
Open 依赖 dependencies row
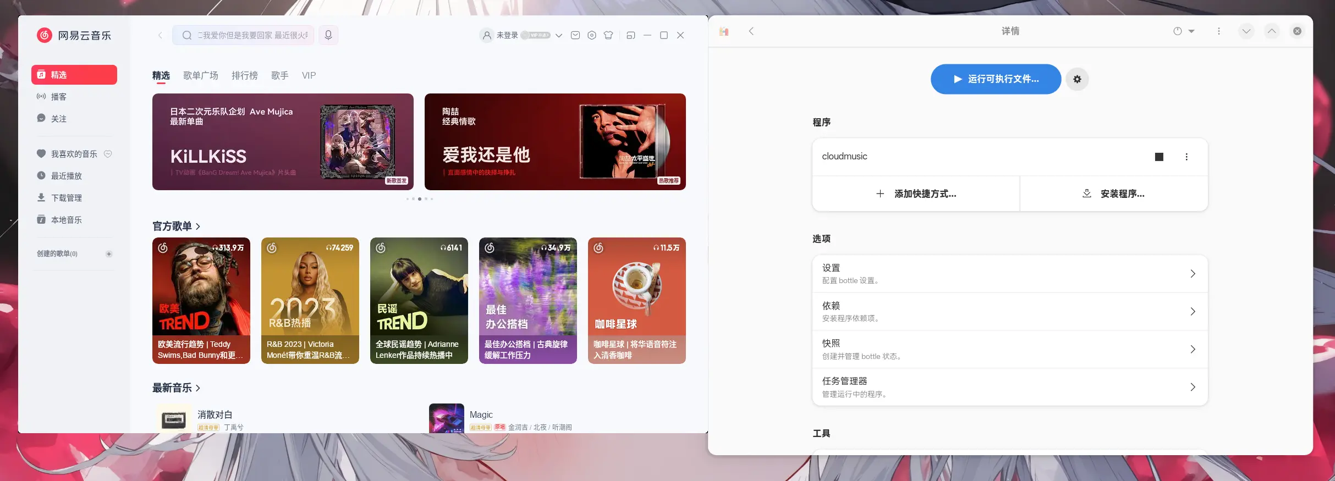1010,312
